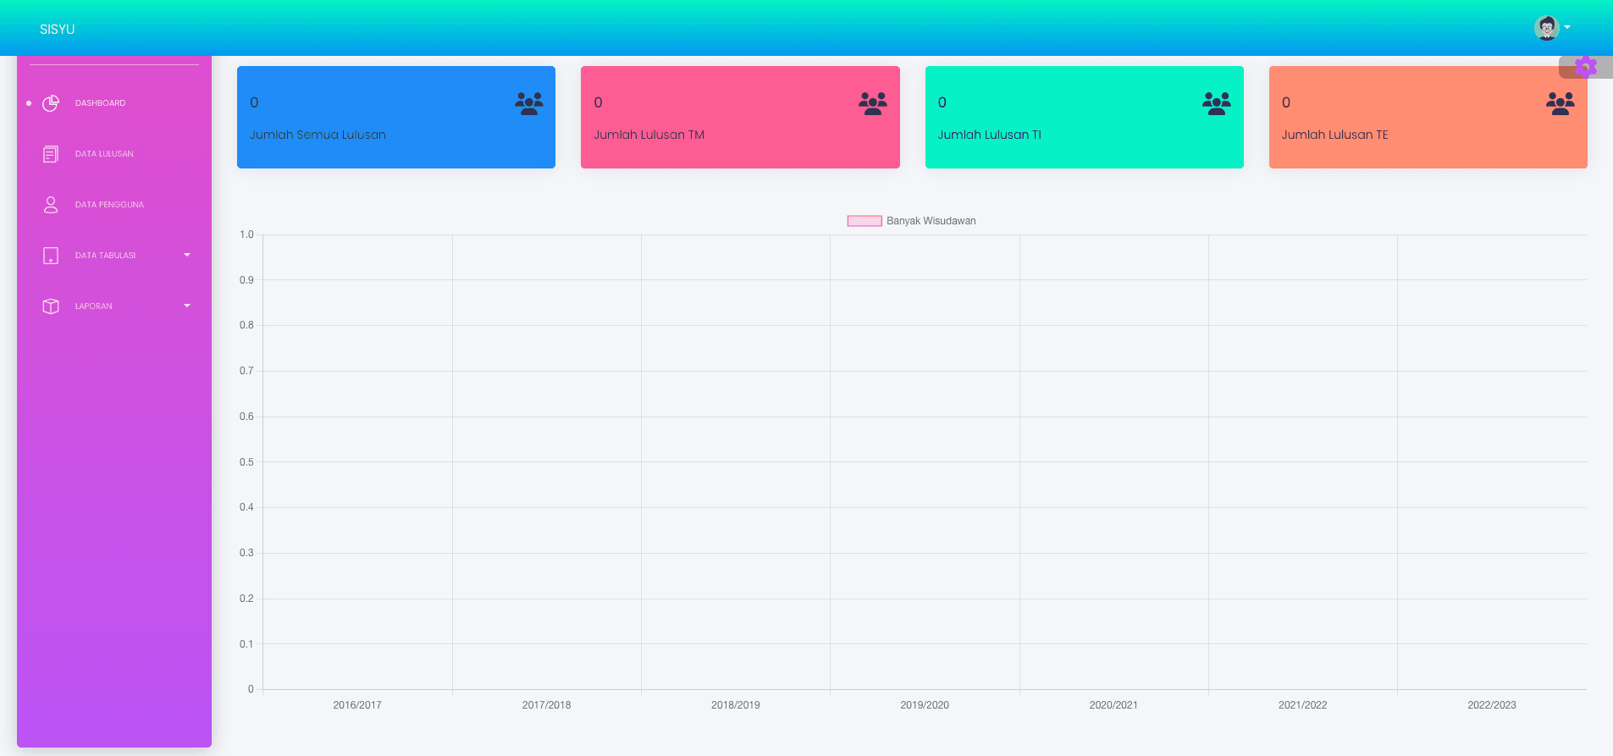Click the 0 count on the green card
1613x756 pixels.
click(x=942, y=102)
